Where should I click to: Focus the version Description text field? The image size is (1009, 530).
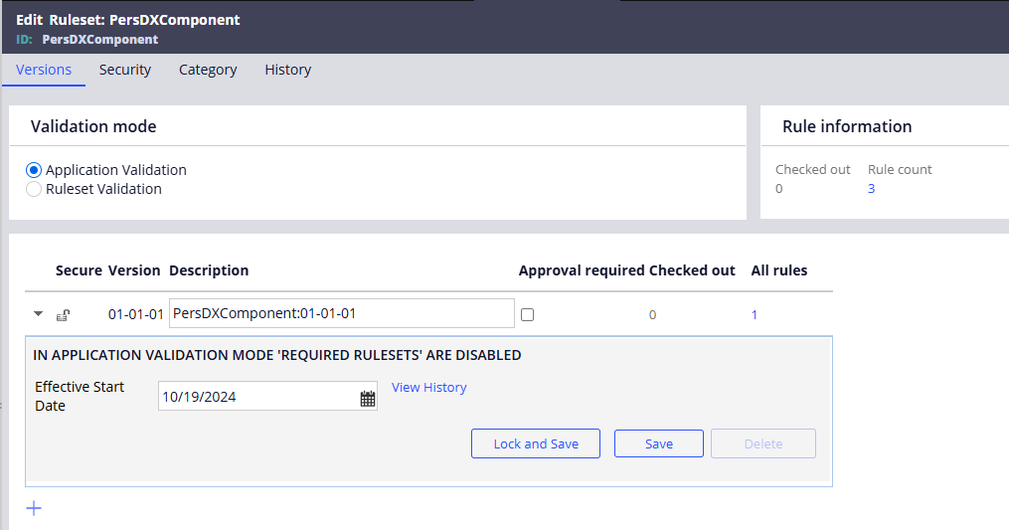(x=341, y=313)
